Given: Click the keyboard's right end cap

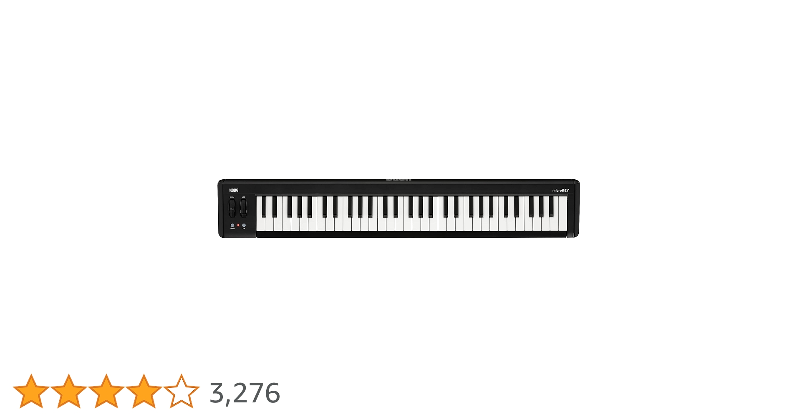Looking at the screenshot, I should (x=576, y=208).
